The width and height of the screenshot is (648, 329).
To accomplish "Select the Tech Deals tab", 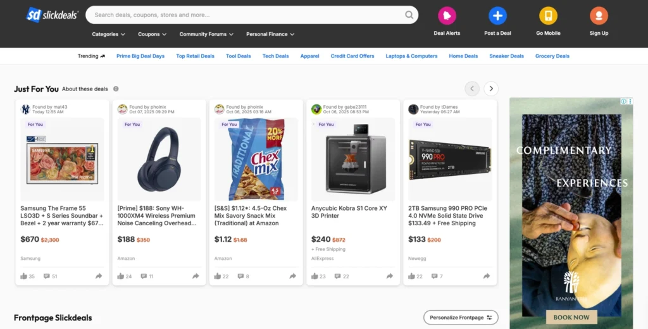I will click(x=275, y=56).
